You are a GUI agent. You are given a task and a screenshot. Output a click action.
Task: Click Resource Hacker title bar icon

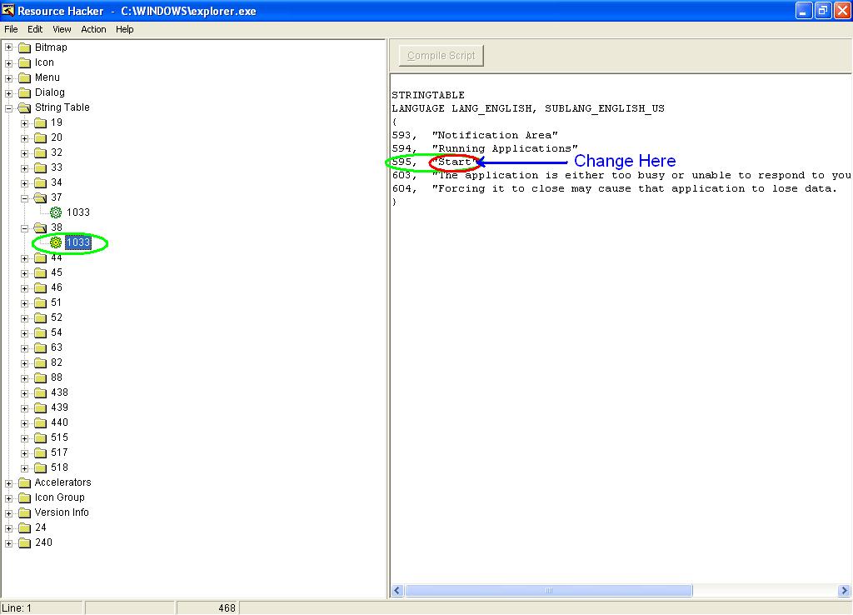(x=7, y=10)
